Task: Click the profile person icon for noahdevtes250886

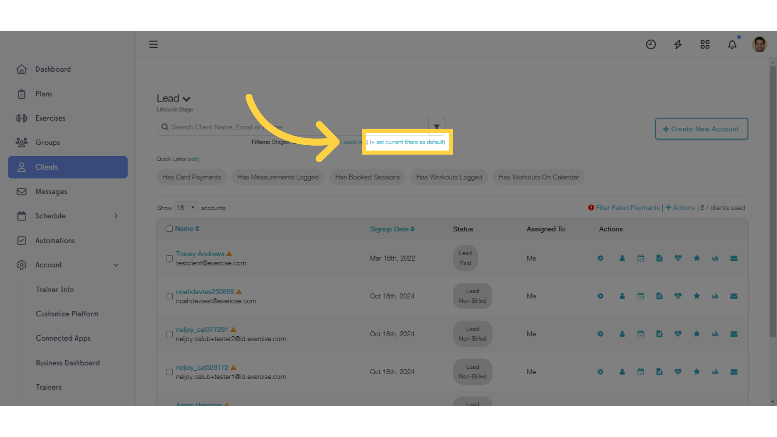Action: [x=622, y=296]
